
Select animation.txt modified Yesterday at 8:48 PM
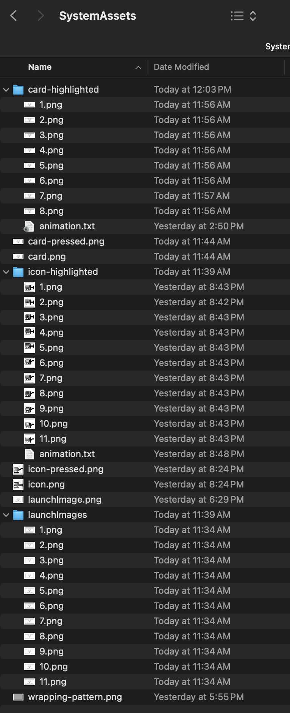pos(67,454)
